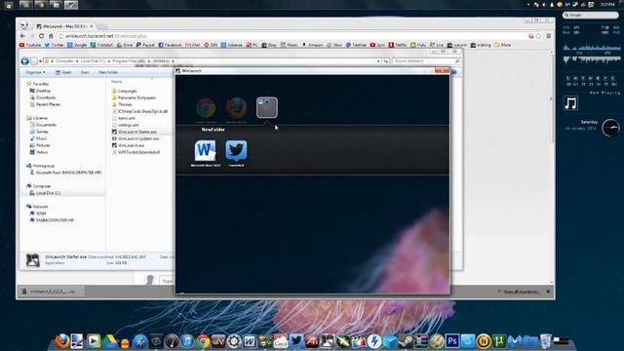Click the Explorer back arrow button
The image size is (624, 351).
(24, 60)
